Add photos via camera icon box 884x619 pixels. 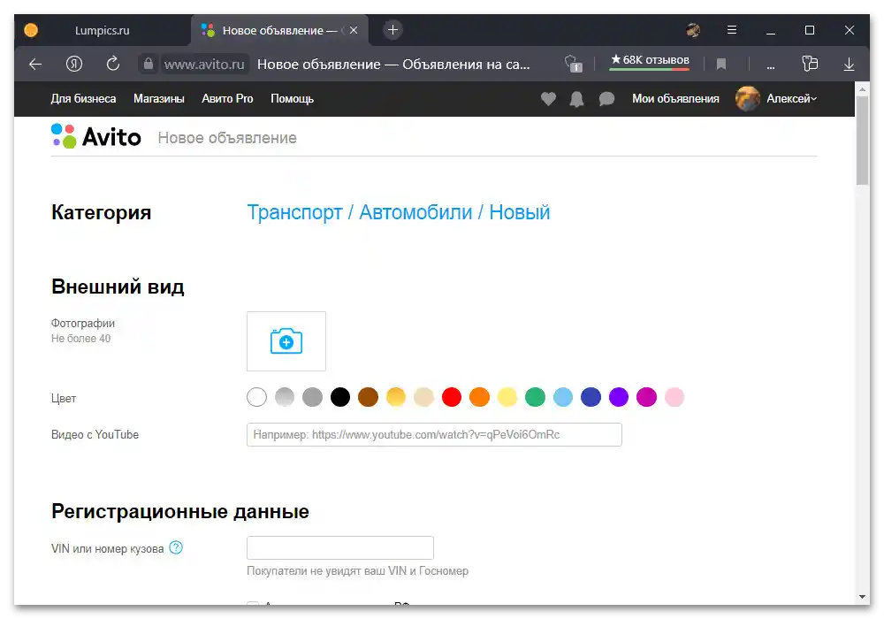286,341
